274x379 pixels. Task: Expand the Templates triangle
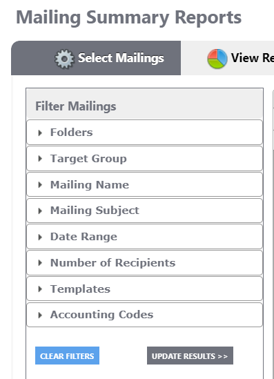(x=40, y=289)
